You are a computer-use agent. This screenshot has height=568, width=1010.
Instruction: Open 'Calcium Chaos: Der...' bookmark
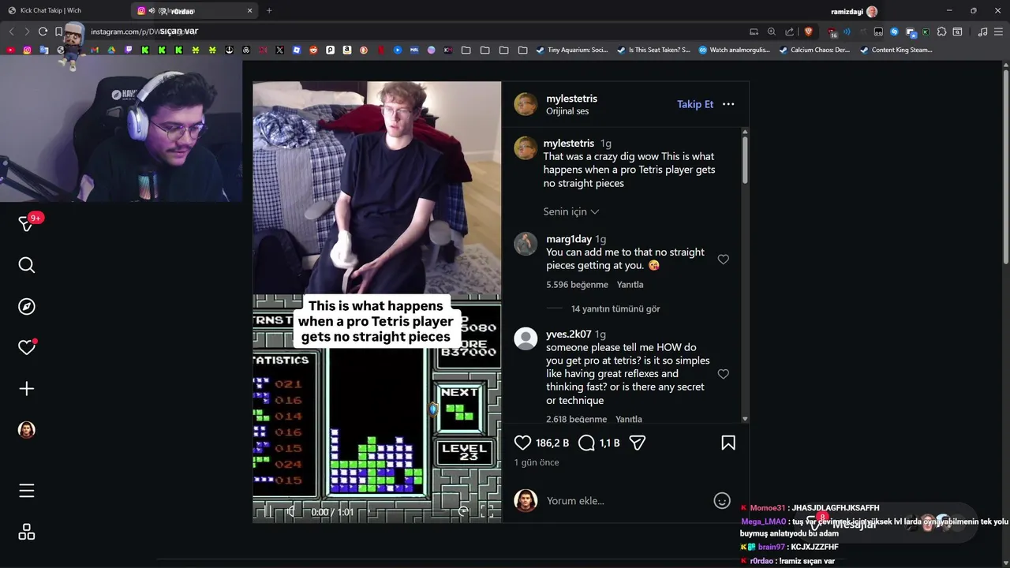[x=814, y=50]
